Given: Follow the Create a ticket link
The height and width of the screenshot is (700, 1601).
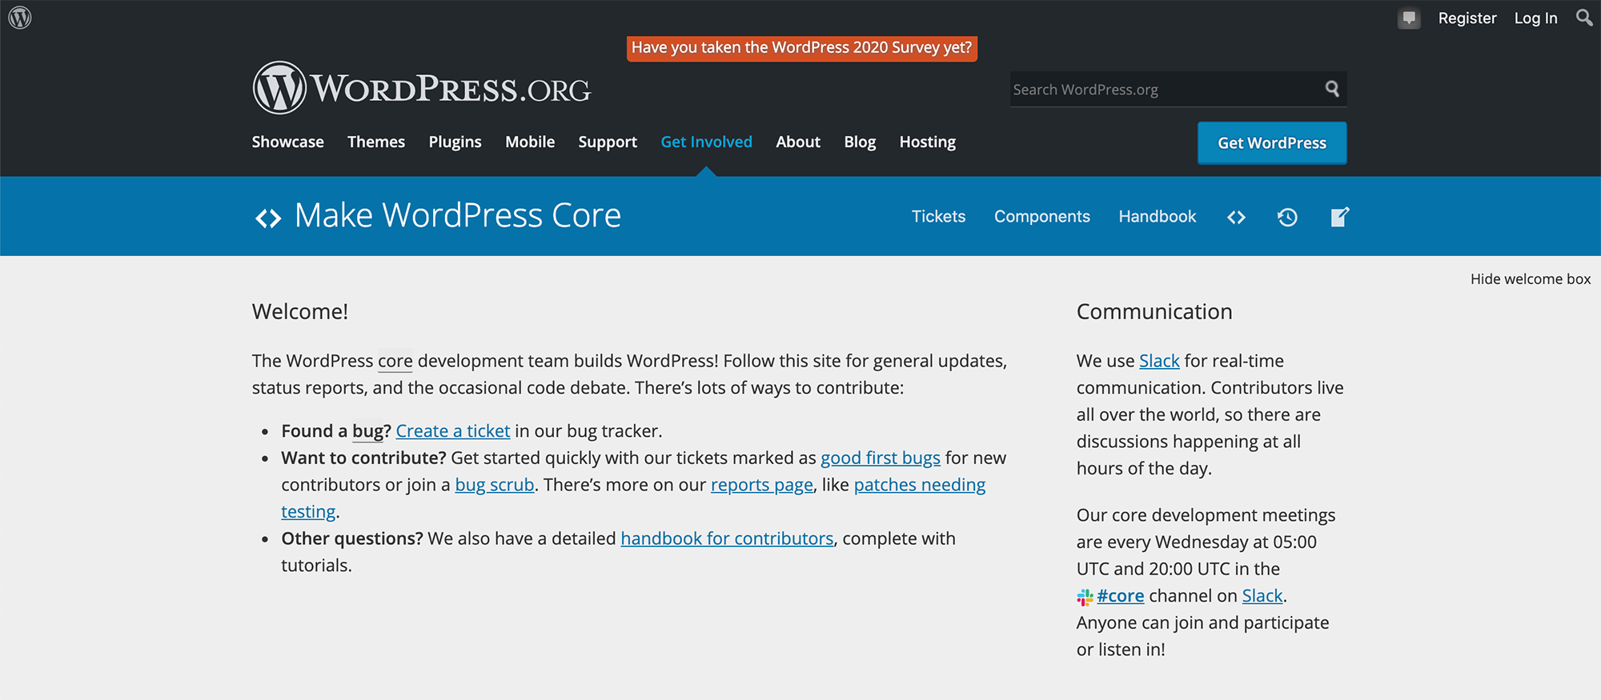Looking at the screenshot, I should 452,431.
